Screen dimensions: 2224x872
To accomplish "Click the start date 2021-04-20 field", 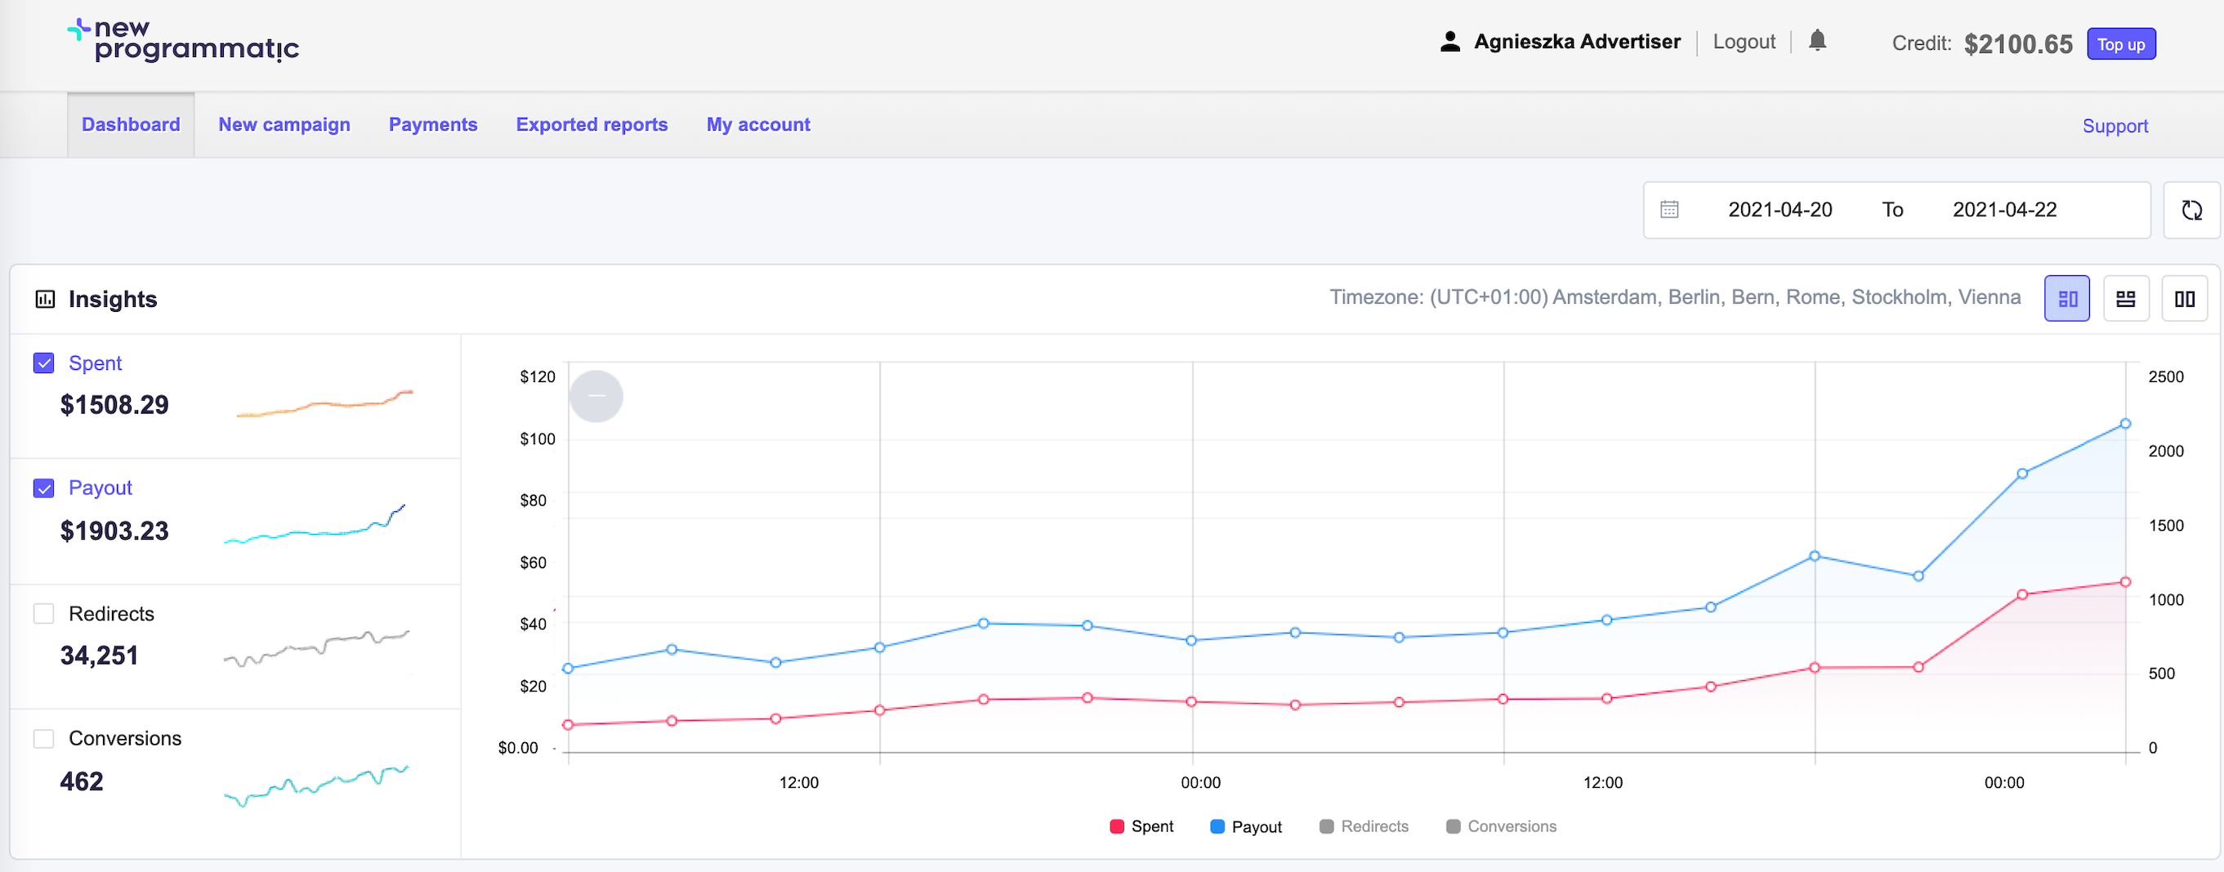I will pos(1780,210).
